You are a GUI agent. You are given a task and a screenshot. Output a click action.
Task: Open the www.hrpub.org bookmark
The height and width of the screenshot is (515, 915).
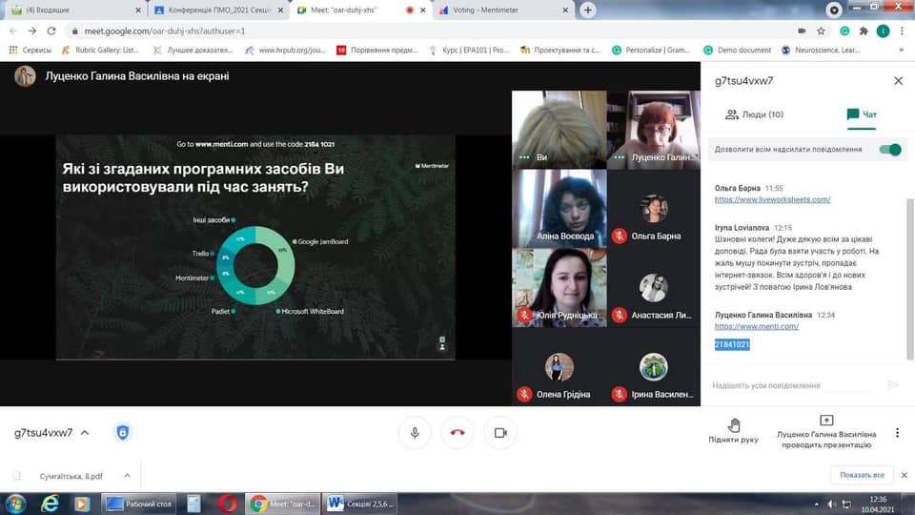tap(285, 51)
